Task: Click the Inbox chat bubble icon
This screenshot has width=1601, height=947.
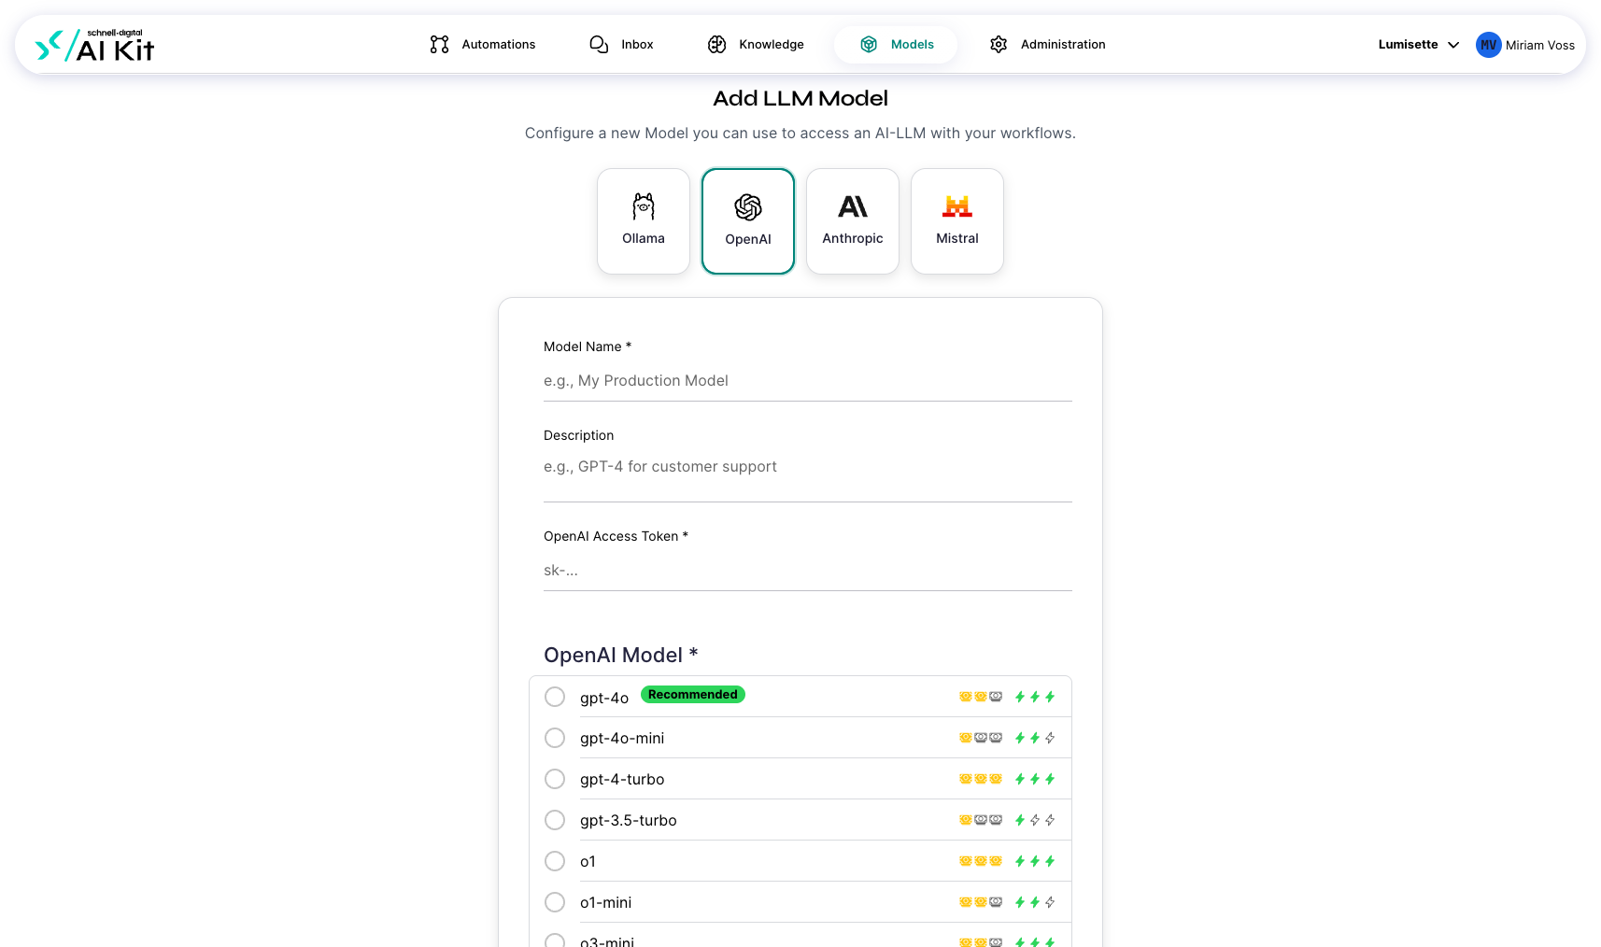Action: (599, 44)
